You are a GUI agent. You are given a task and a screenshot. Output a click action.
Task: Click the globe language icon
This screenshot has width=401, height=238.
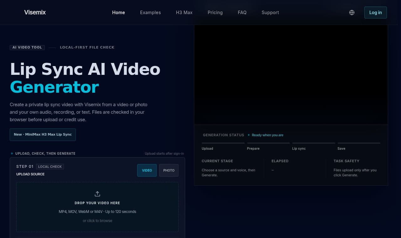coord(352,13)
